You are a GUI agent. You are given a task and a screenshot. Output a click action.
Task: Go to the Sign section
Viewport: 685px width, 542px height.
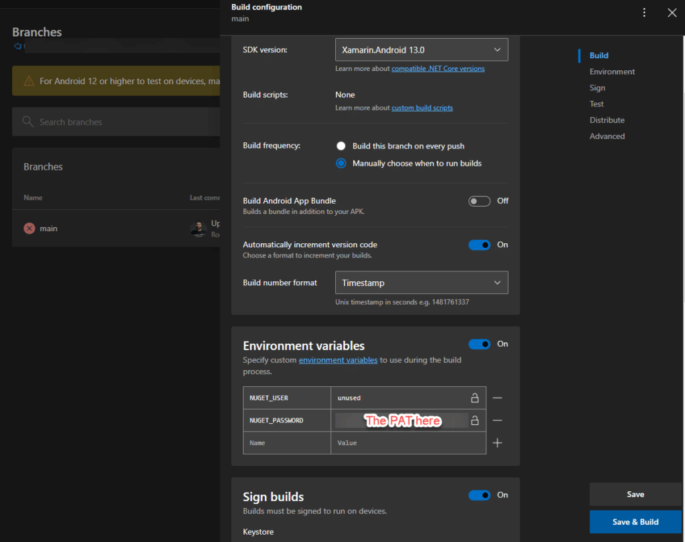pos(597,88)
